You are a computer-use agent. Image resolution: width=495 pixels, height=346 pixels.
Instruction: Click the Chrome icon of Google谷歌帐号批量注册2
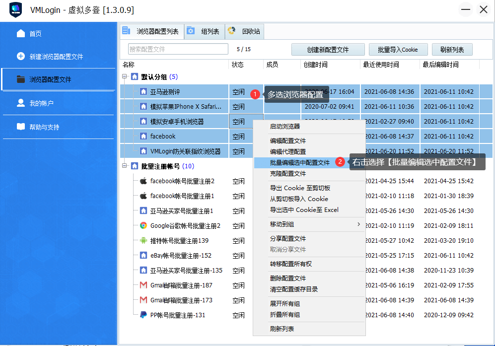[x=143, y=225]
